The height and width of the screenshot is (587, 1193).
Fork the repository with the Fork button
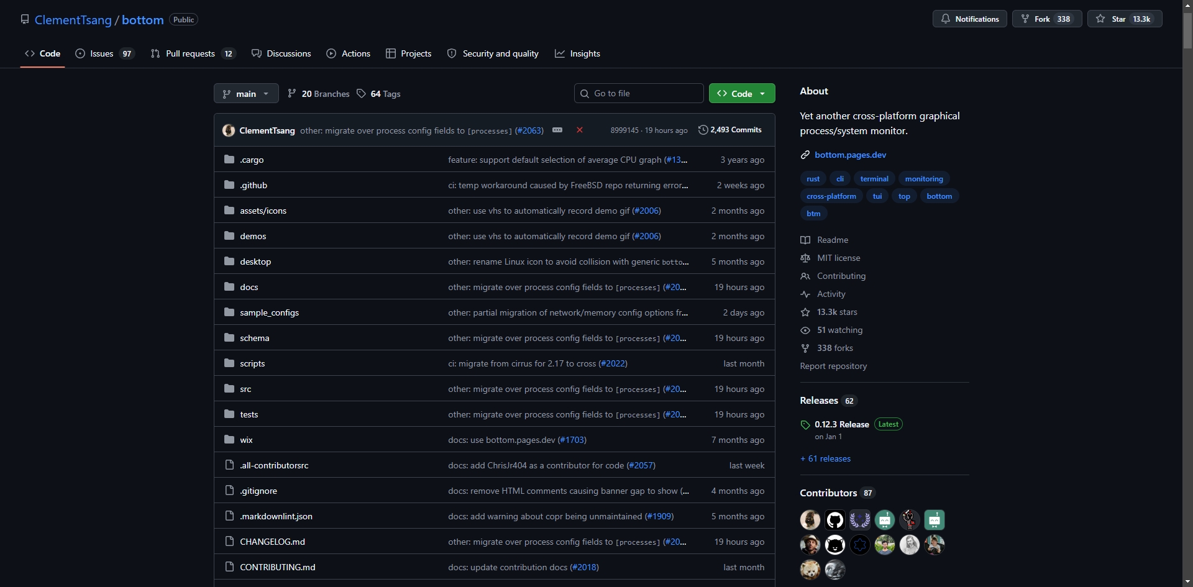click(x=1047, y=19)
